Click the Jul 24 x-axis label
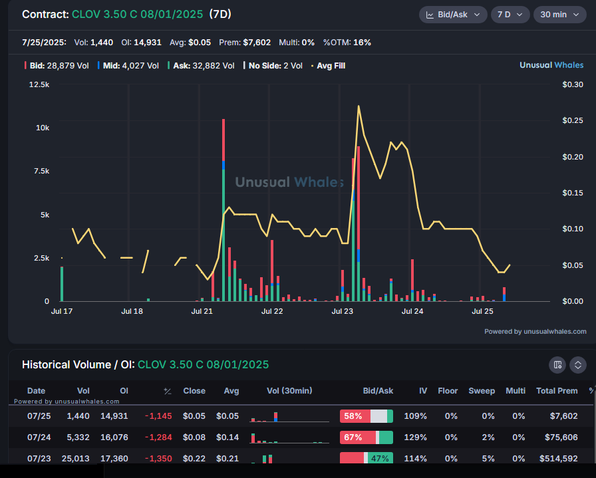Viewport: 596px width, 478px height. (x=412, y=311)
